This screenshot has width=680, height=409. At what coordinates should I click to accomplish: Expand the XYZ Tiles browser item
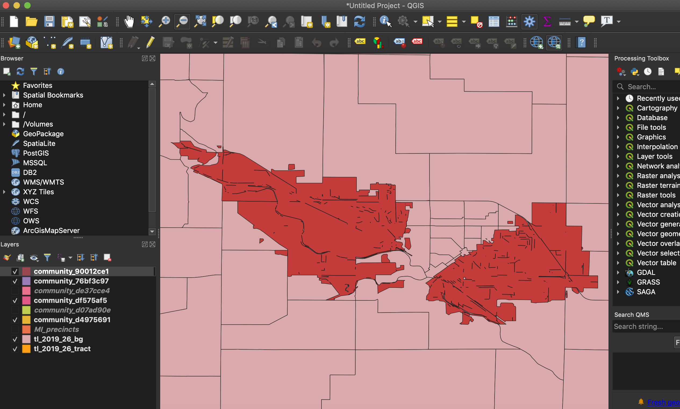click(4, 192)
